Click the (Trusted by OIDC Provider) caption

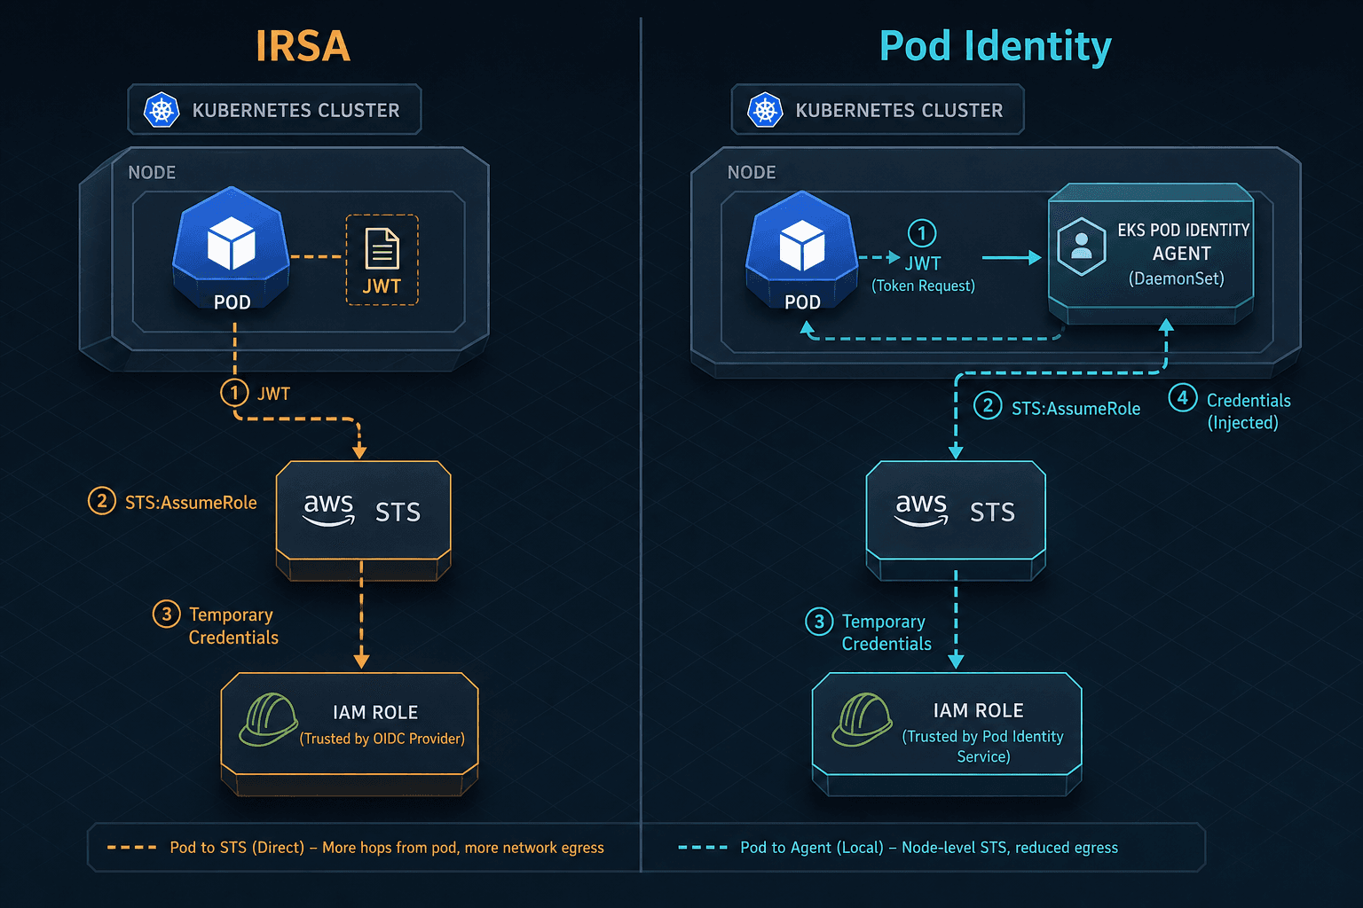pyautogui.click(x=382, y=739)
